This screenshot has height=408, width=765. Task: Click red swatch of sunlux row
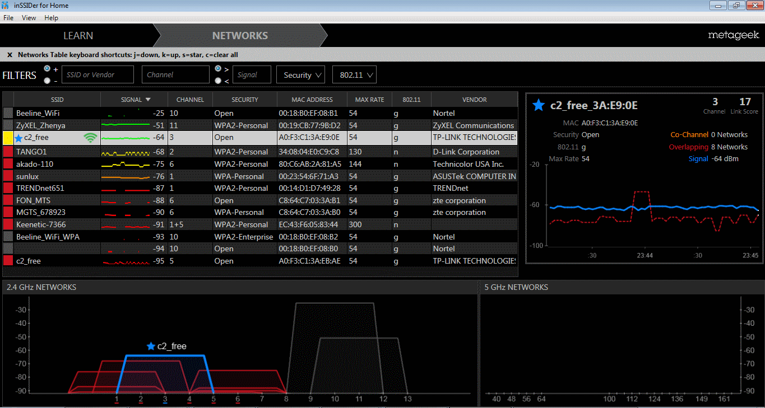pos(8,176)
